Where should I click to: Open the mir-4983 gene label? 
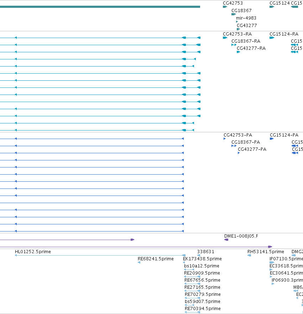(x=246, y=18)
